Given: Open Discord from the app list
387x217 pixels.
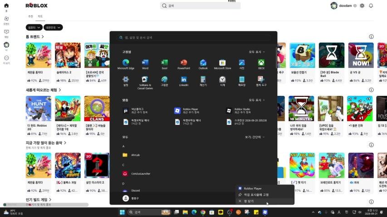Looking at the screenshot, I should (x=132, y=190).
